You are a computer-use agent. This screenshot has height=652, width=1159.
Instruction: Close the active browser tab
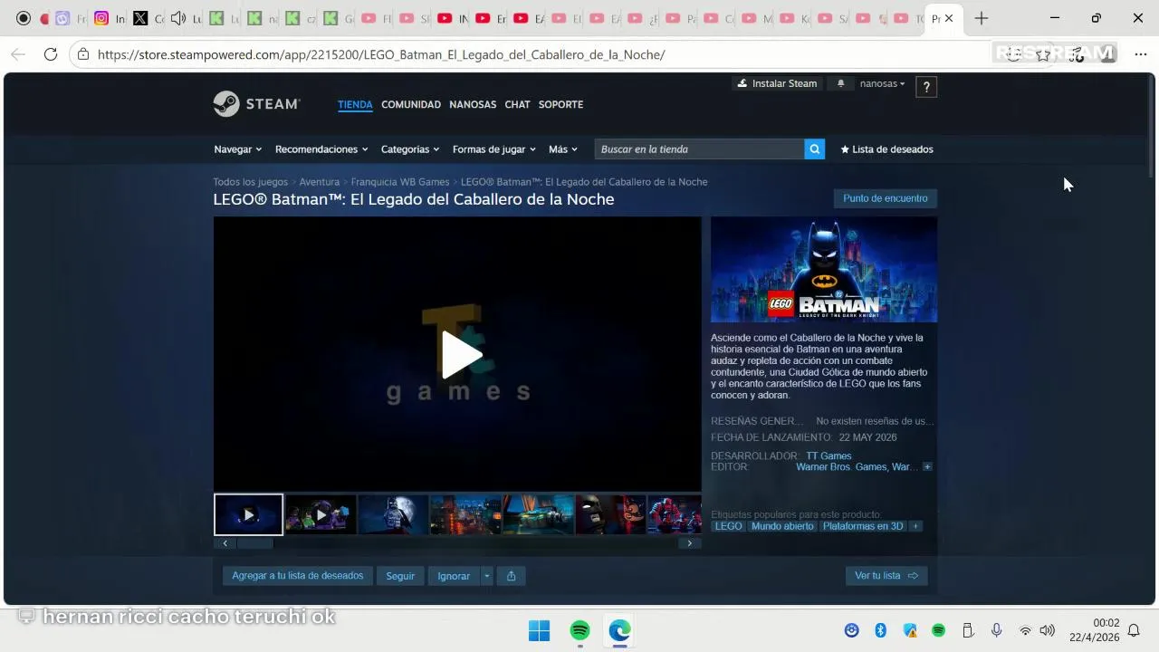pos(949,18)
